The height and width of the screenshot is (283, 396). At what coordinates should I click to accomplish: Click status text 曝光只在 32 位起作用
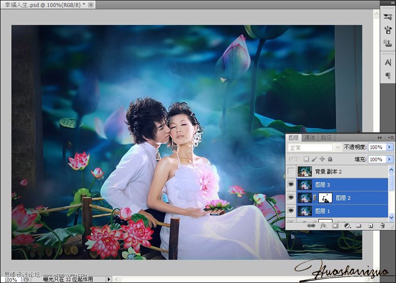[68, 279]
